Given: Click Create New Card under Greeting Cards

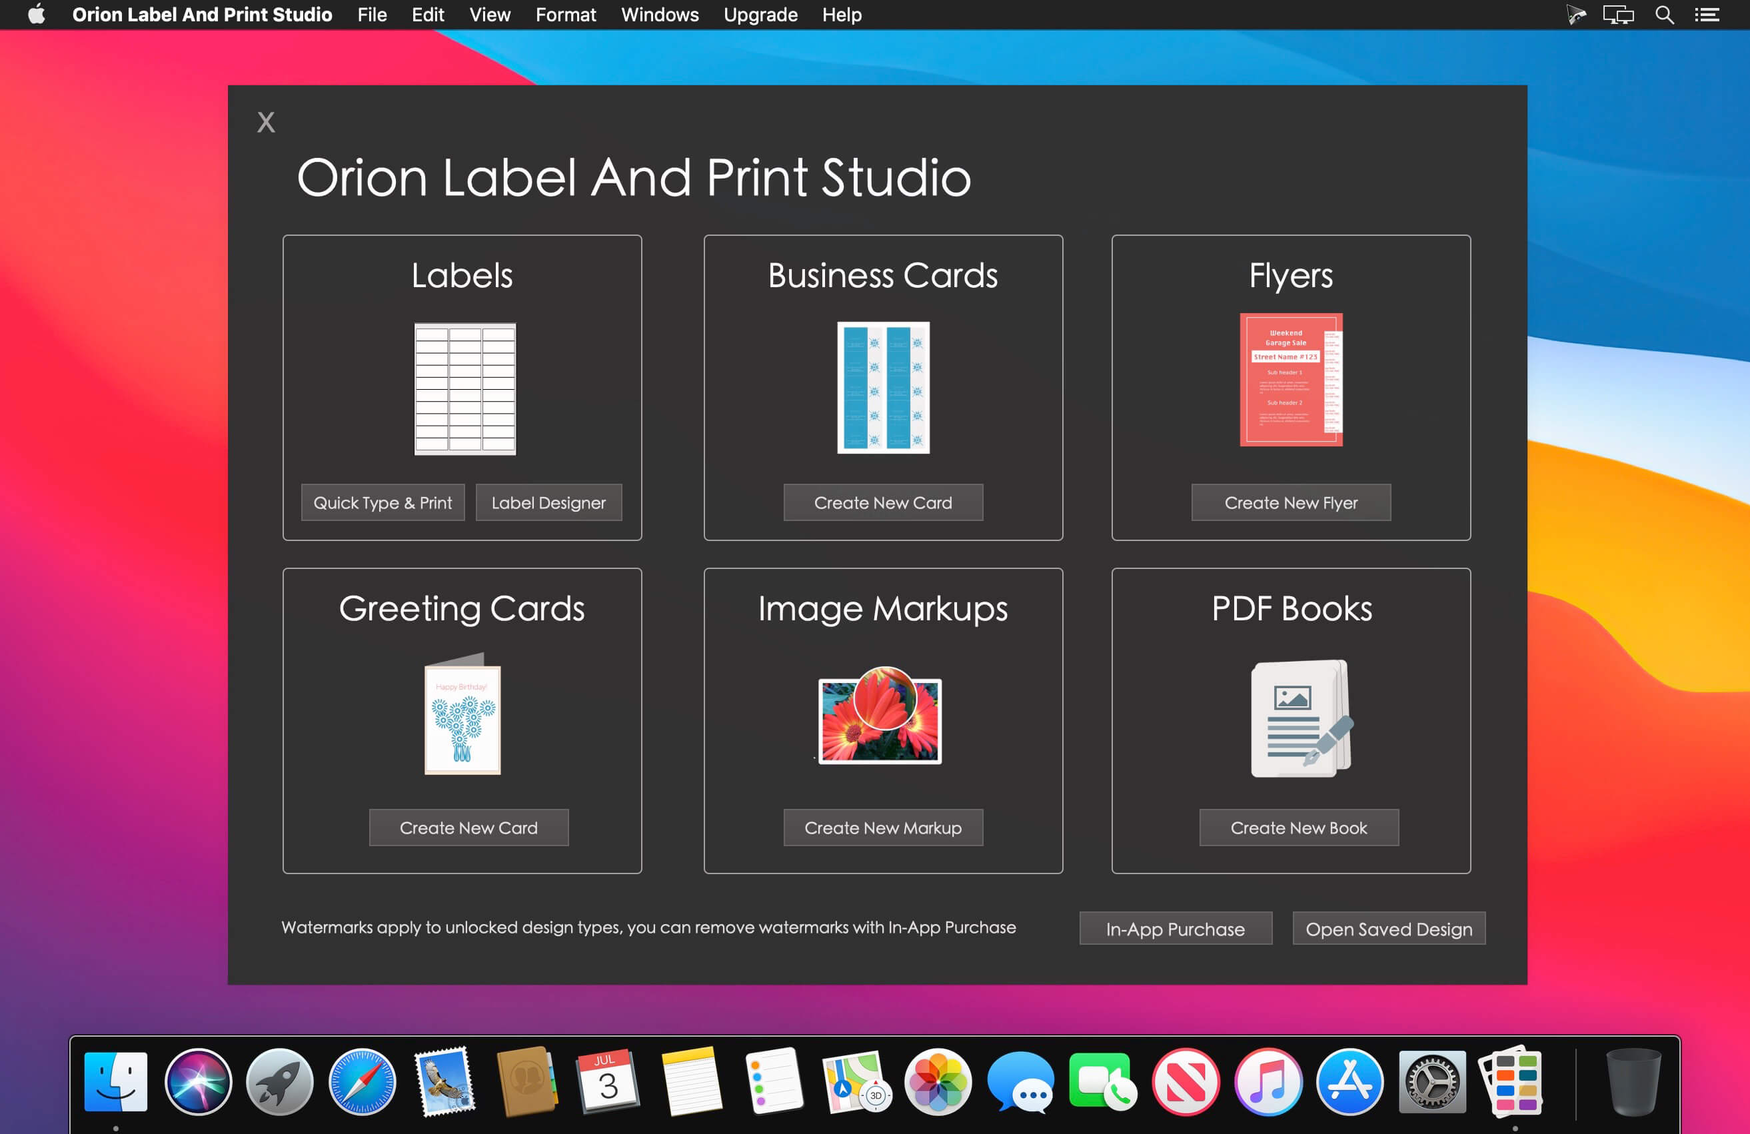Looking at the screenshot, I should tap(468, 828).
